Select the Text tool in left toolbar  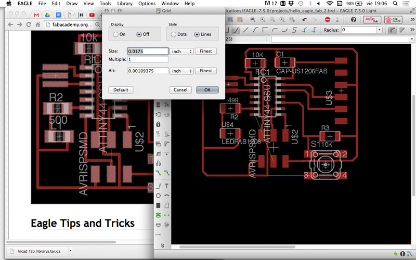(x=166, y=186)
